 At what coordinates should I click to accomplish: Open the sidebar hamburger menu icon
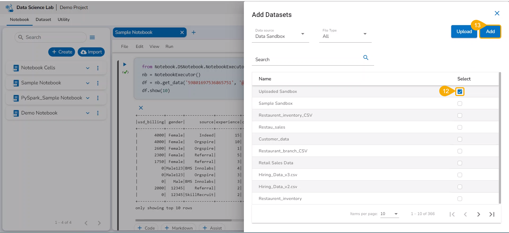[x=92, y=38]
